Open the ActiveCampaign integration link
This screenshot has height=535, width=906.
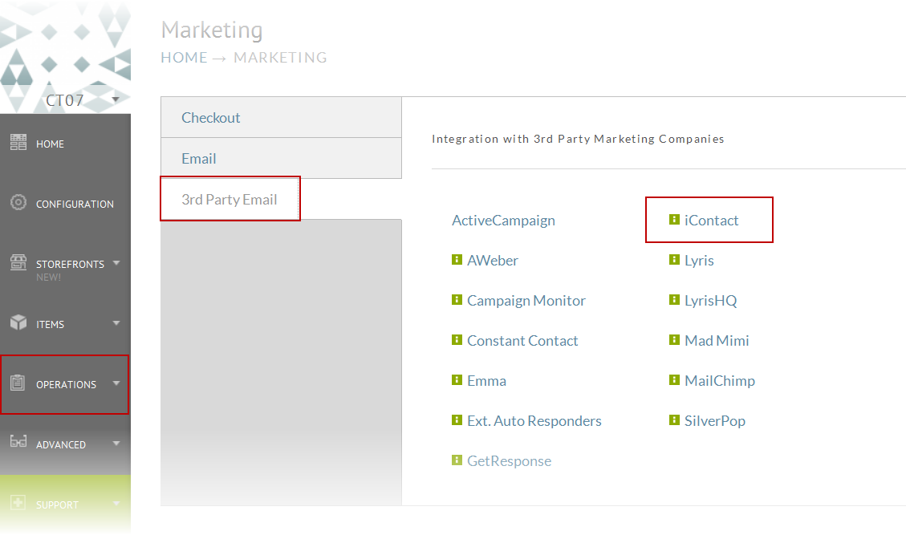point(503,221)
